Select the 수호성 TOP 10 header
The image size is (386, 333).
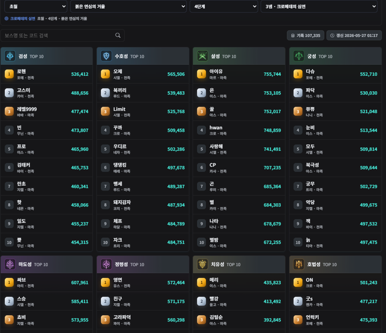(143, 56)
